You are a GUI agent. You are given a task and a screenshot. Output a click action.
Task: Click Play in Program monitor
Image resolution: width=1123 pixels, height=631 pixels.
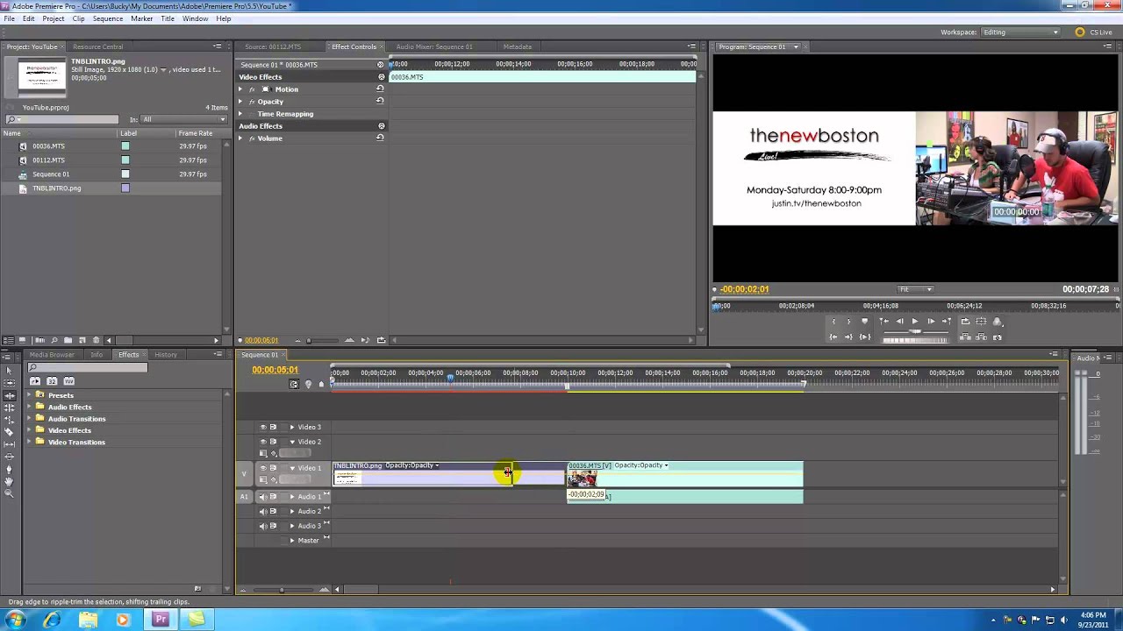click(915, 321)
